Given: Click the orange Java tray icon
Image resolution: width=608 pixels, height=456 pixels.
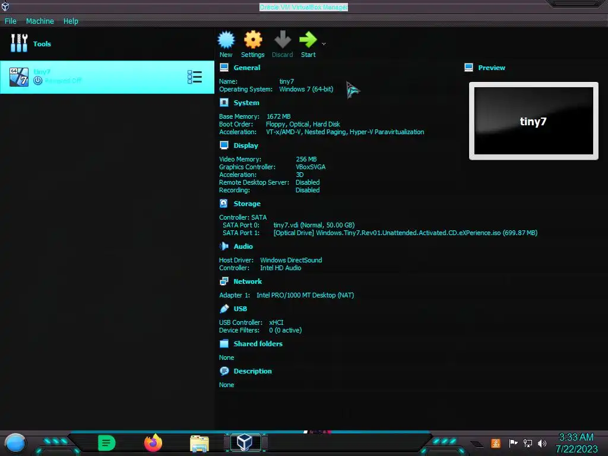Looking at the screenshot, I should (x=496, y=443).
